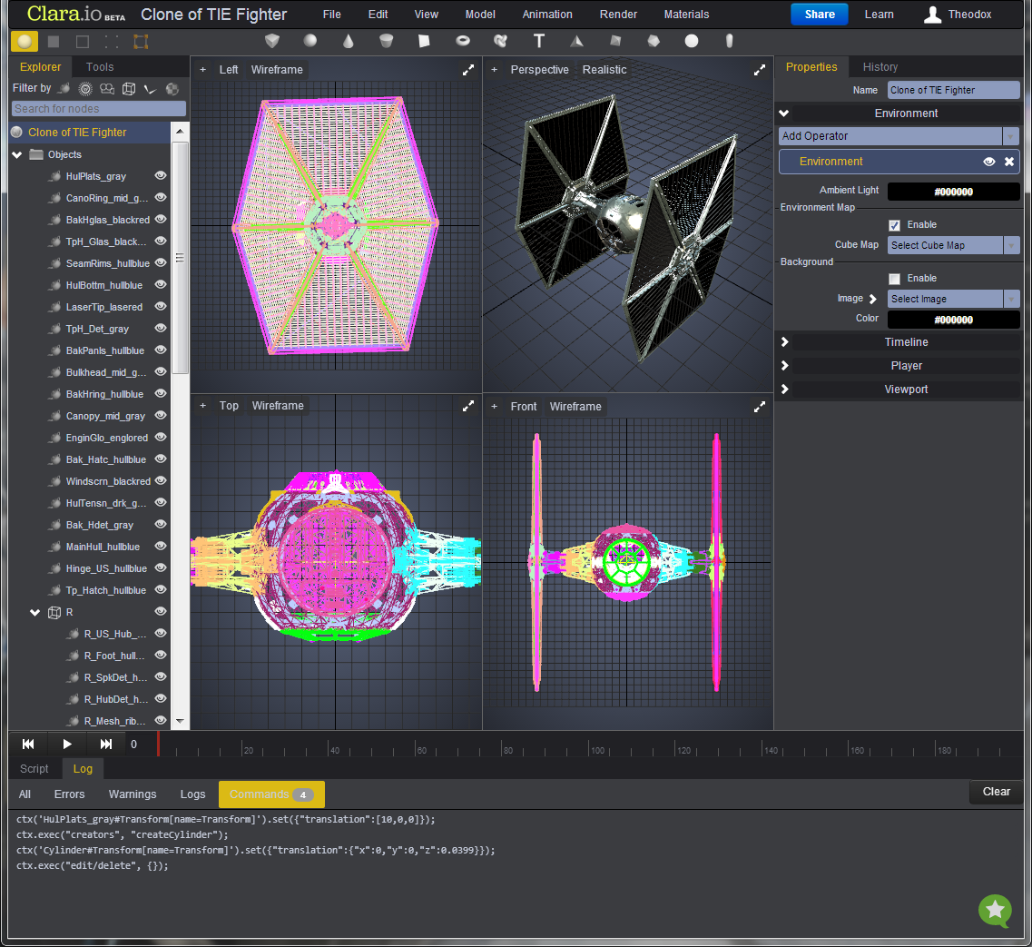The image size is (1032, 947).
Task: Collapse the Environment section
Action: [784, 113]
